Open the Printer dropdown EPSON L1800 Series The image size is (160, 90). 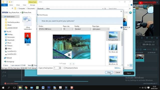50,29
